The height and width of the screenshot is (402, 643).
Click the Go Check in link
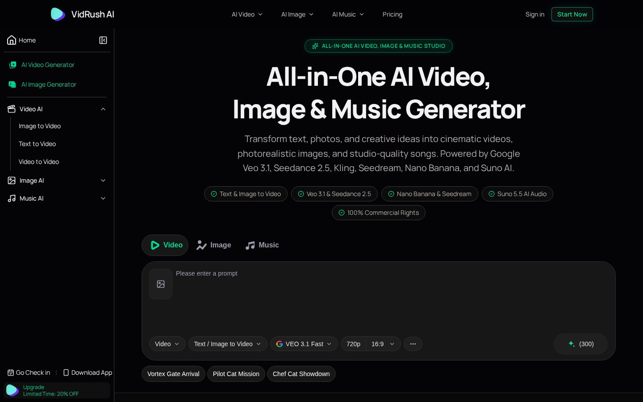coord(29,373)
